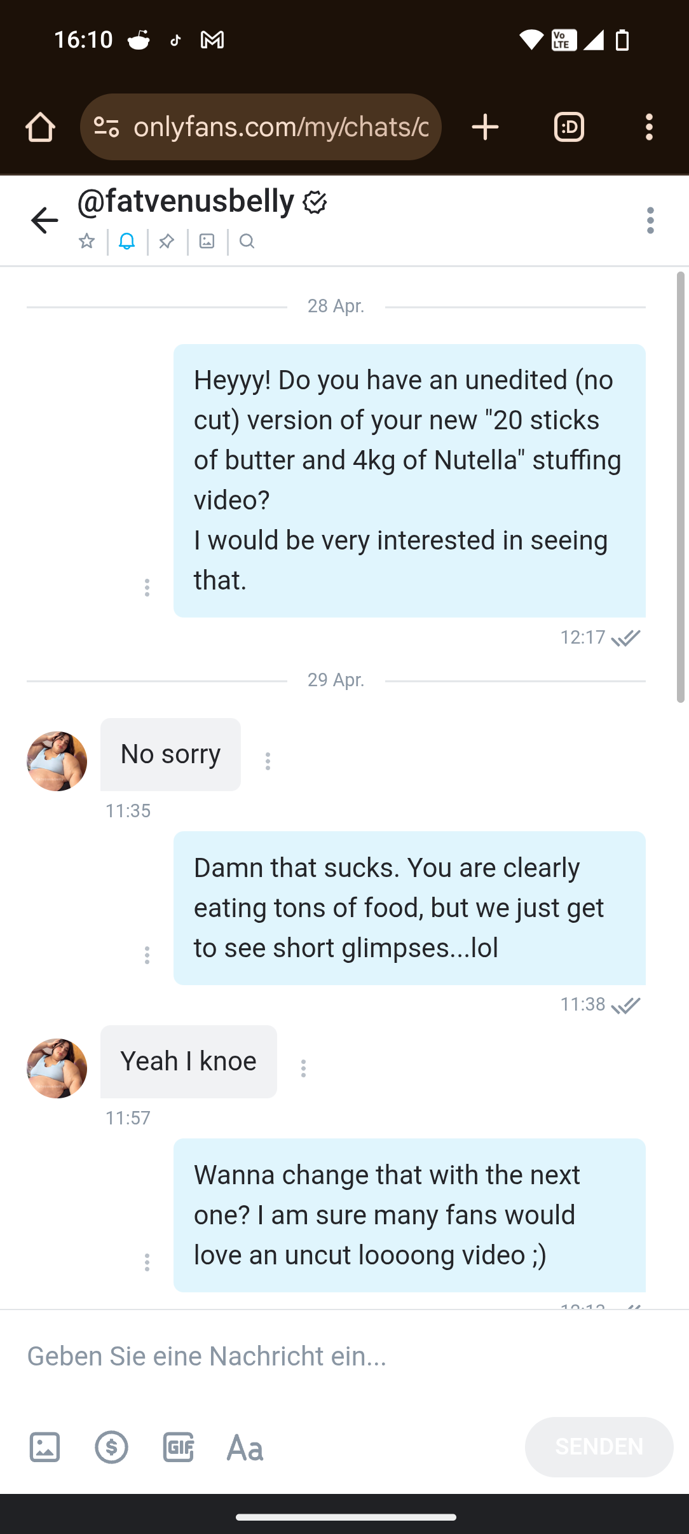Toggle the pin chat icon
The width and height of the screenshot is (689, 1534).
[167, 241]
